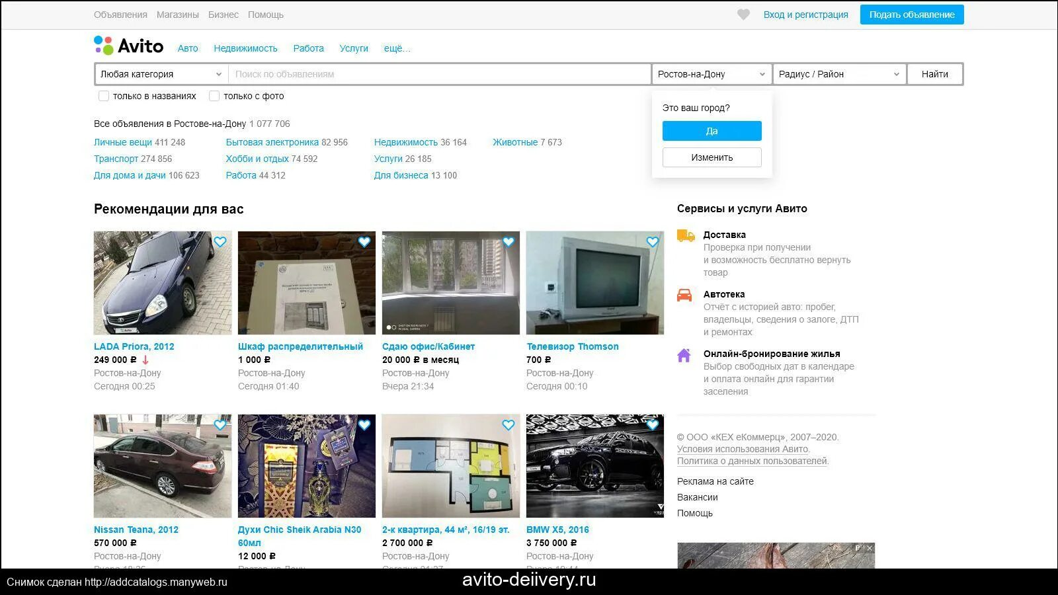This screenshot has width=1058, height=595.
Task: Favorite the 2-к квартира listing
Action: point(509,425)
